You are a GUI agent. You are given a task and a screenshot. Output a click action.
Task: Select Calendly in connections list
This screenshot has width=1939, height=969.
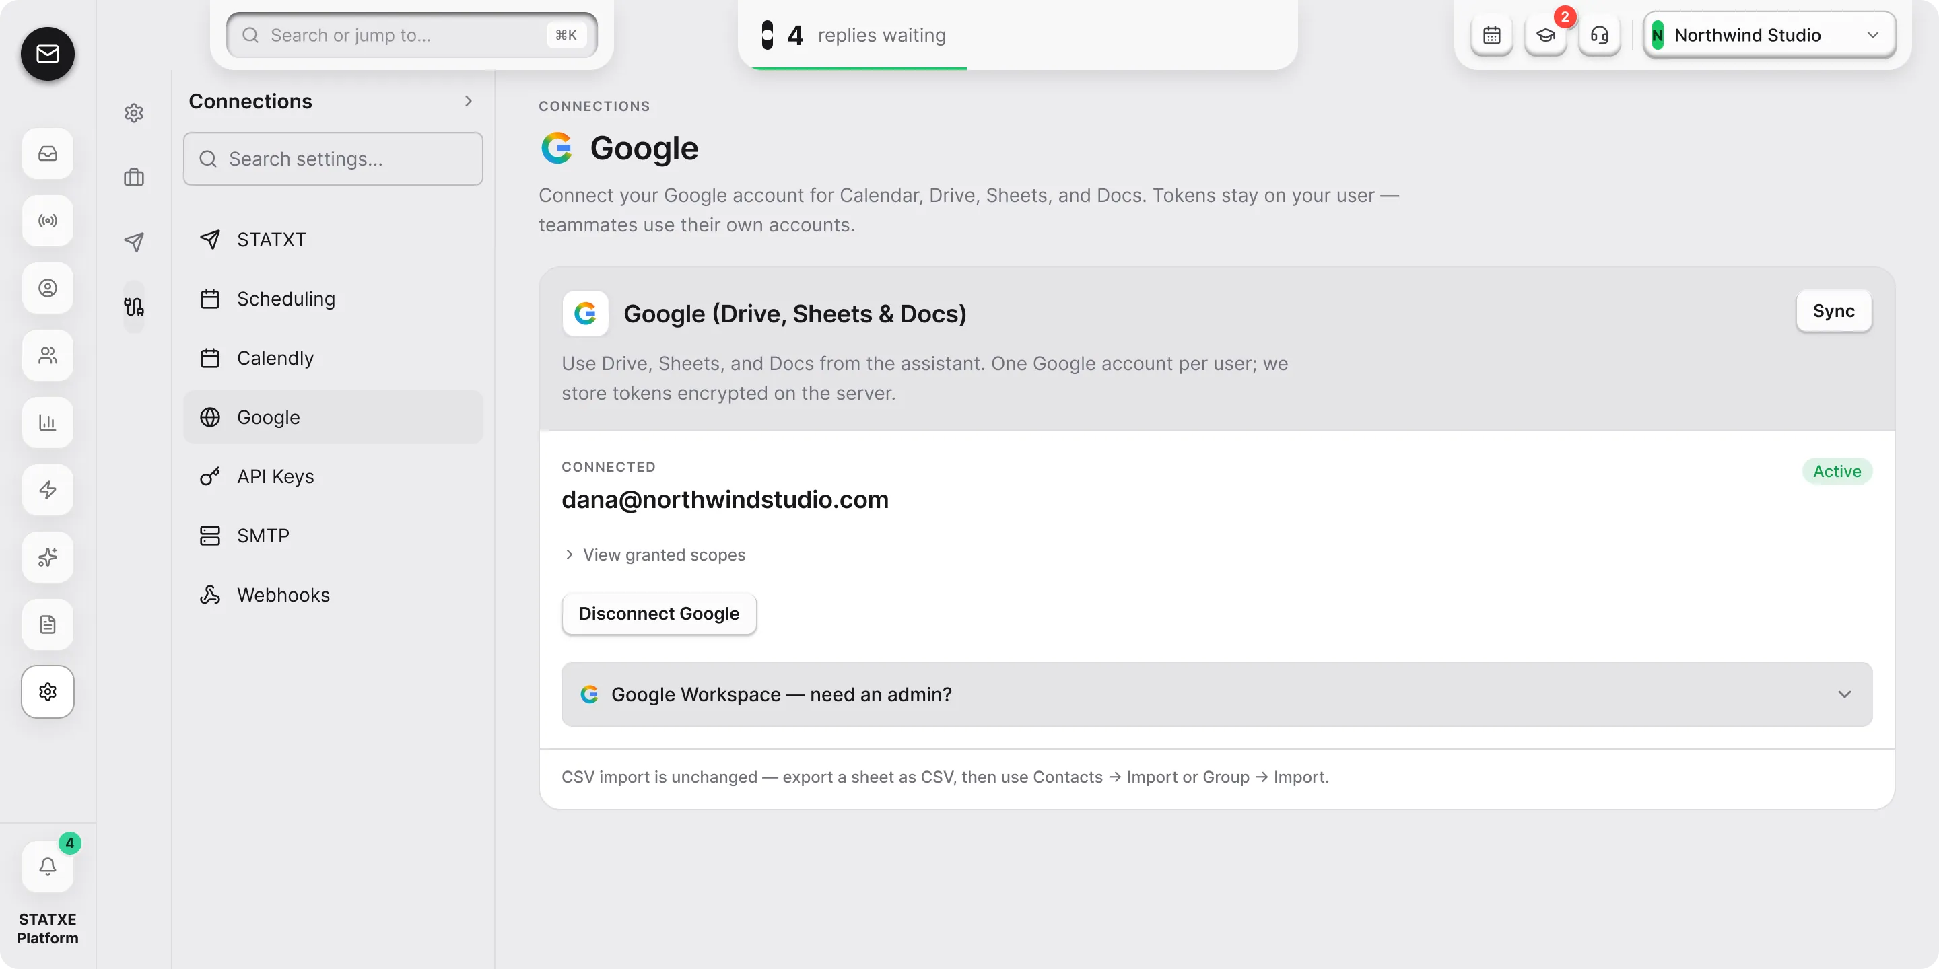333,358
